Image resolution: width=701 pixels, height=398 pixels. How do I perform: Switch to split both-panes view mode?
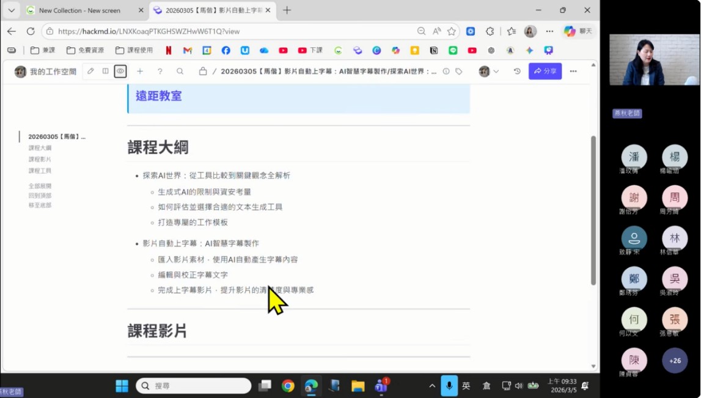[105, 72]
